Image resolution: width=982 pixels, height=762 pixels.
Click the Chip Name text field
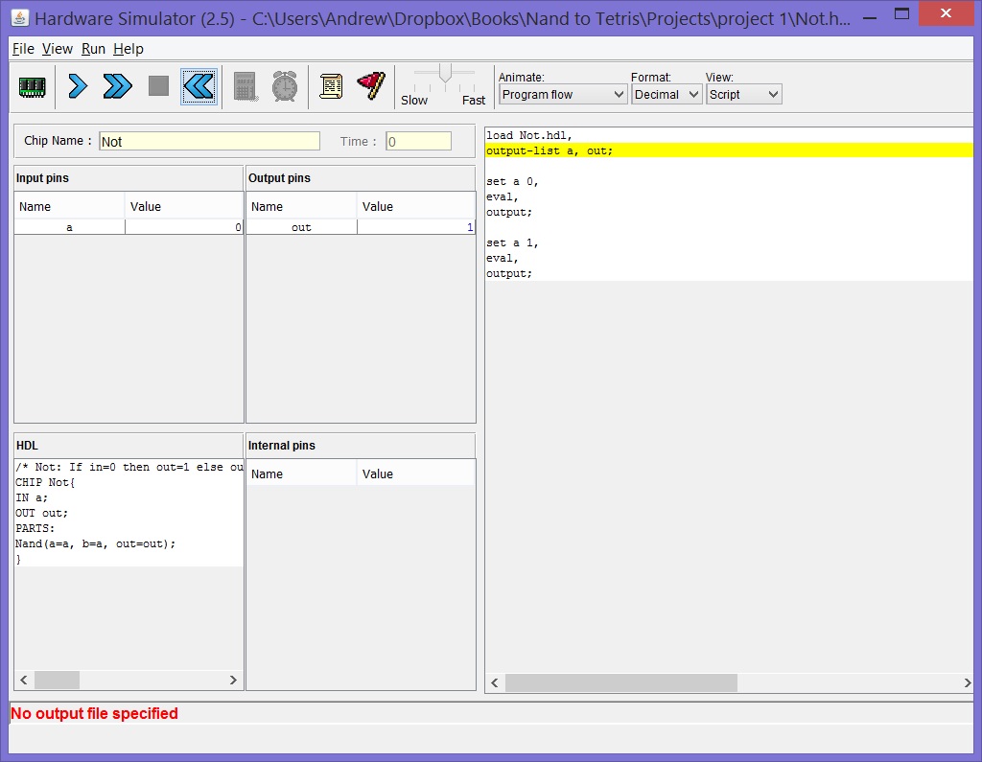pyautogui.click(x=209, y=141)
